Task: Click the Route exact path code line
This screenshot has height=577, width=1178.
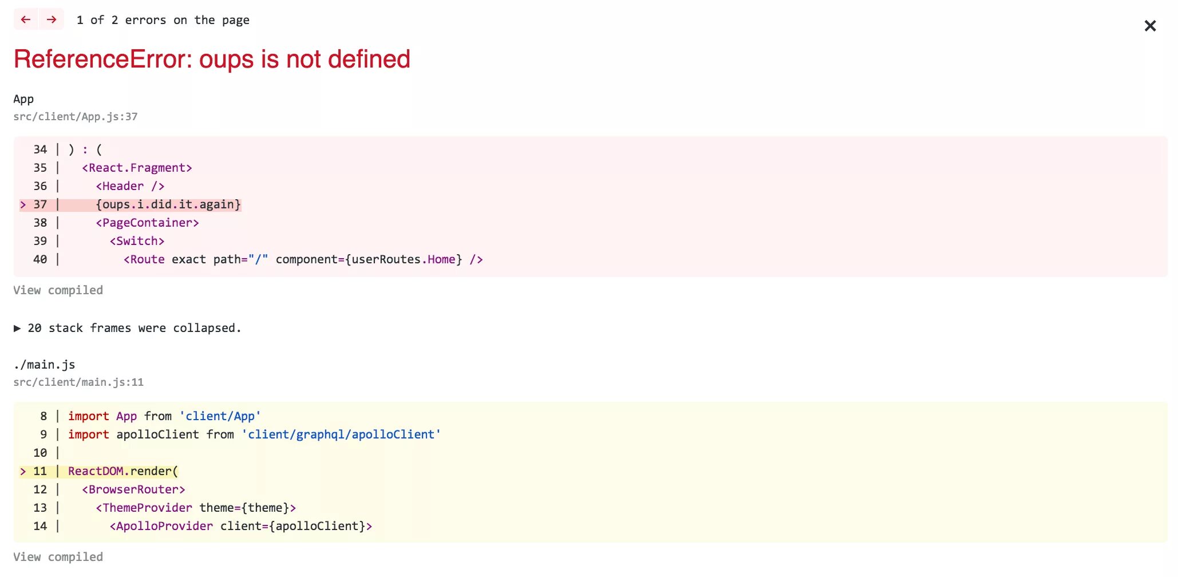Action: pyautogui.click(x=303, y=259)
